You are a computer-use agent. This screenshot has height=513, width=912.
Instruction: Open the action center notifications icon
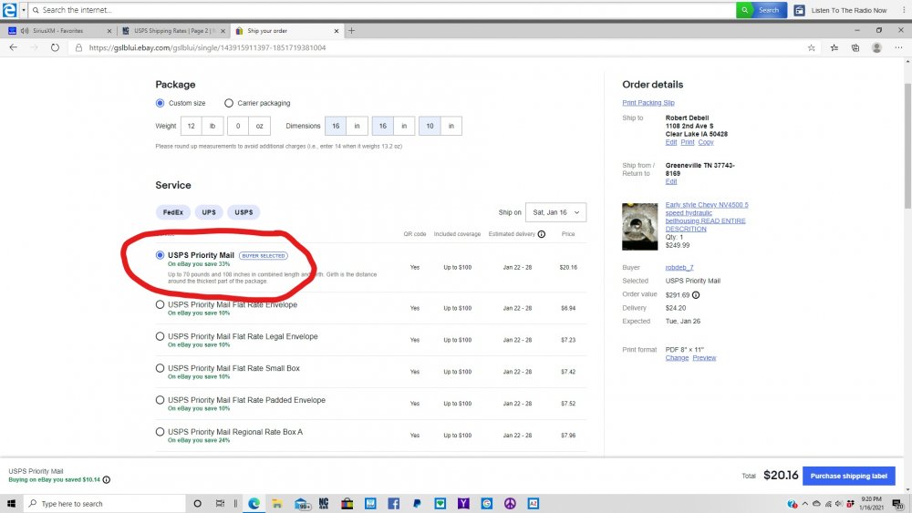(898, 504)
